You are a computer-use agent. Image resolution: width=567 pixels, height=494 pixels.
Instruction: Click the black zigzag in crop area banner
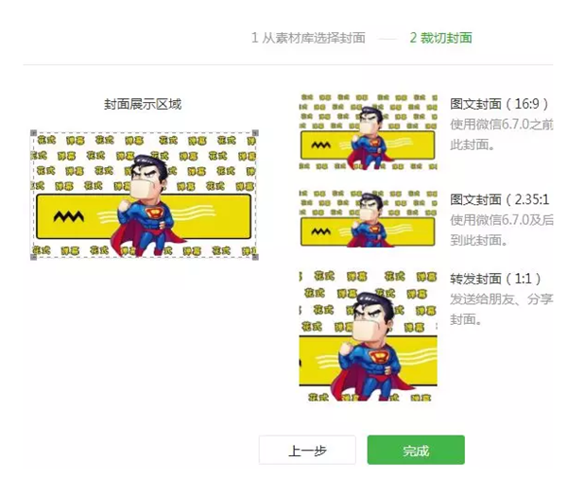click(x=69, y=216)
